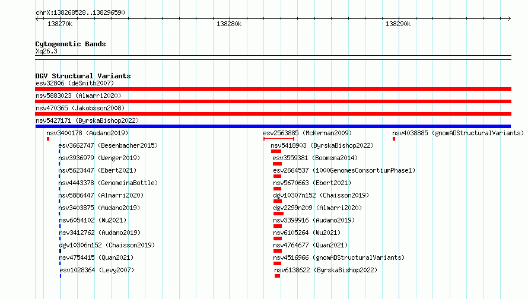
Task: Open esv2563885 (McKernan2009) label
Action: [x=307, y=133]
